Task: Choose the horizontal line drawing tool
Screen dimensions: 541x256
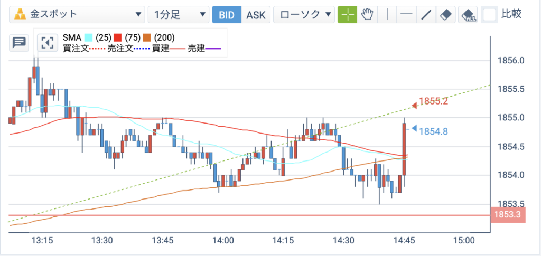Action: coord(407,15)
